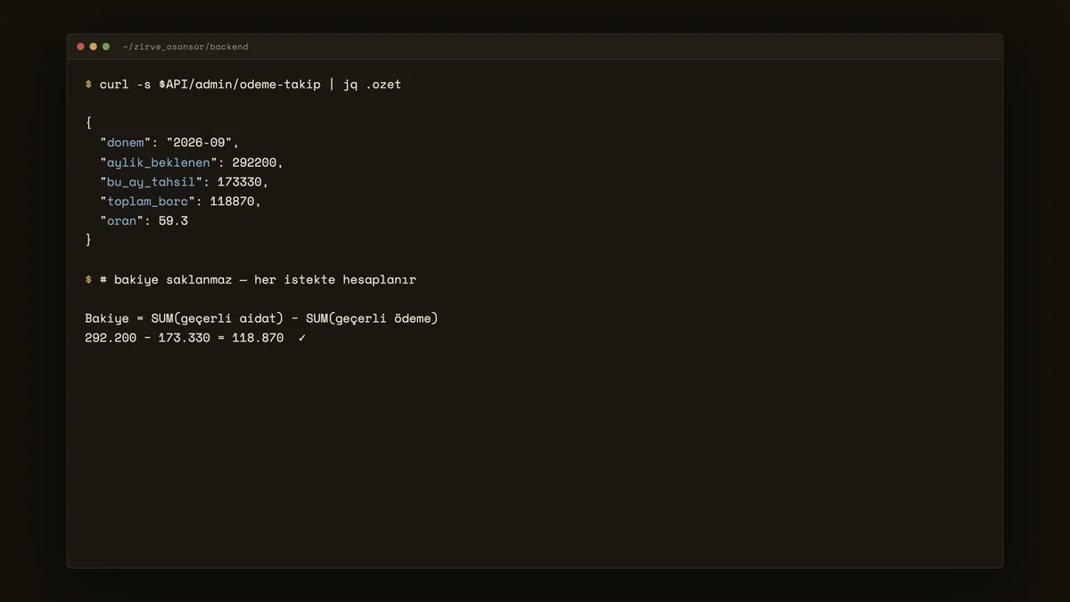Click the Bakiye = SUM formula line

(261, 318)
